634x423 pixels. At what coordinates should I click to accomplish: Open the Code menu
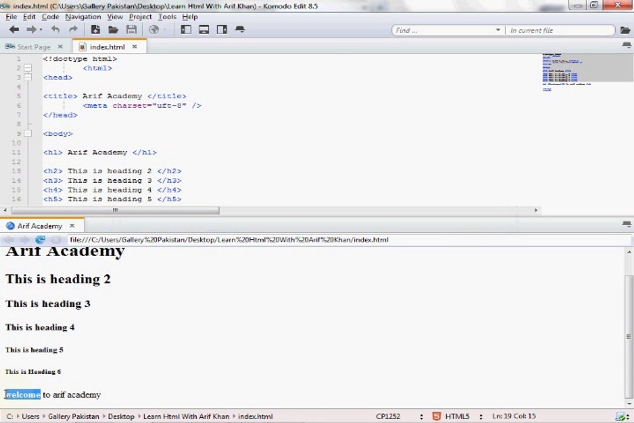coord(50,16)
